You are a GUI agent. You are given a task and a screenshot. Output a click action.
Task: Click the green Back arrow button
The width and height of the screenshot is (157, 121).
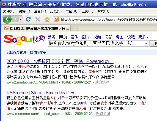[7, 19]
